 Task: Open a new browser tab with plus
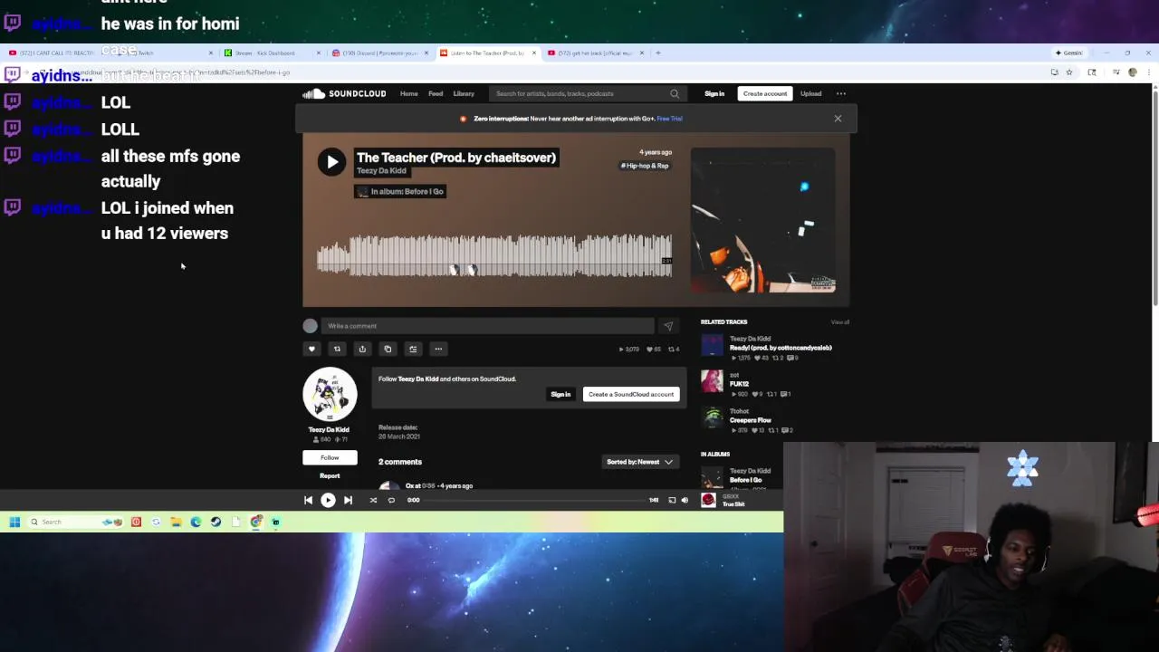point(658,53)
